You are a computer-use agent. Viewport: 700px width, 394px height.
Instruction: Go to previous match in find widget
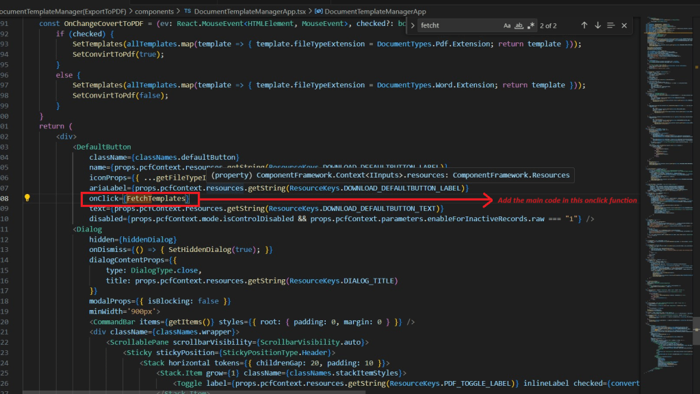tap(584, 25)
